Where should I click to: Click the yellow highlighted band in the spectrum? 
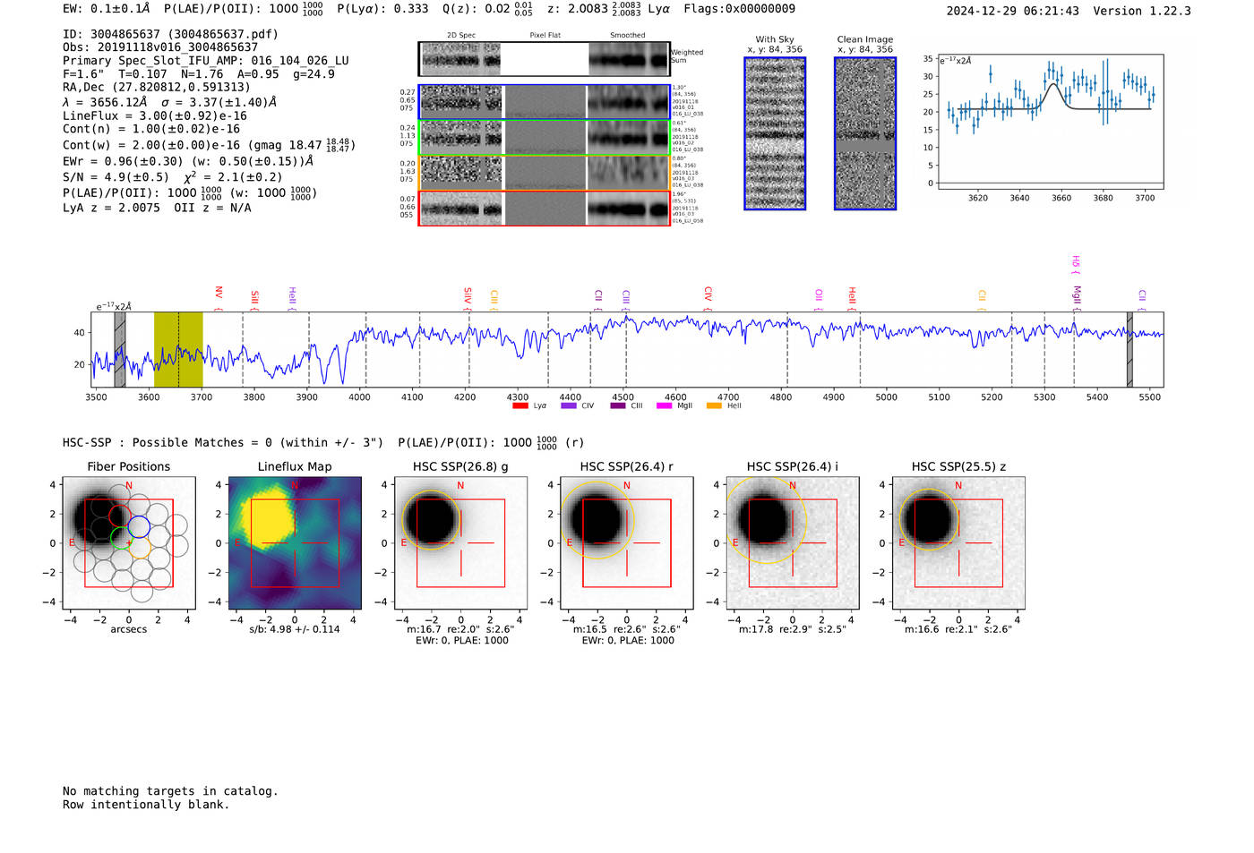178,350
